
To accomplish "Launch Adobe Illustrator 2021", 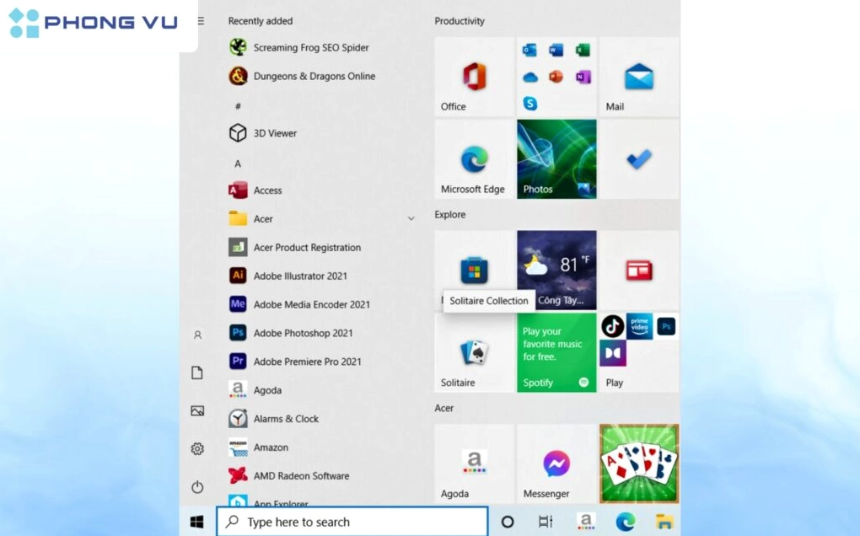I will click(x=299, y=276).
